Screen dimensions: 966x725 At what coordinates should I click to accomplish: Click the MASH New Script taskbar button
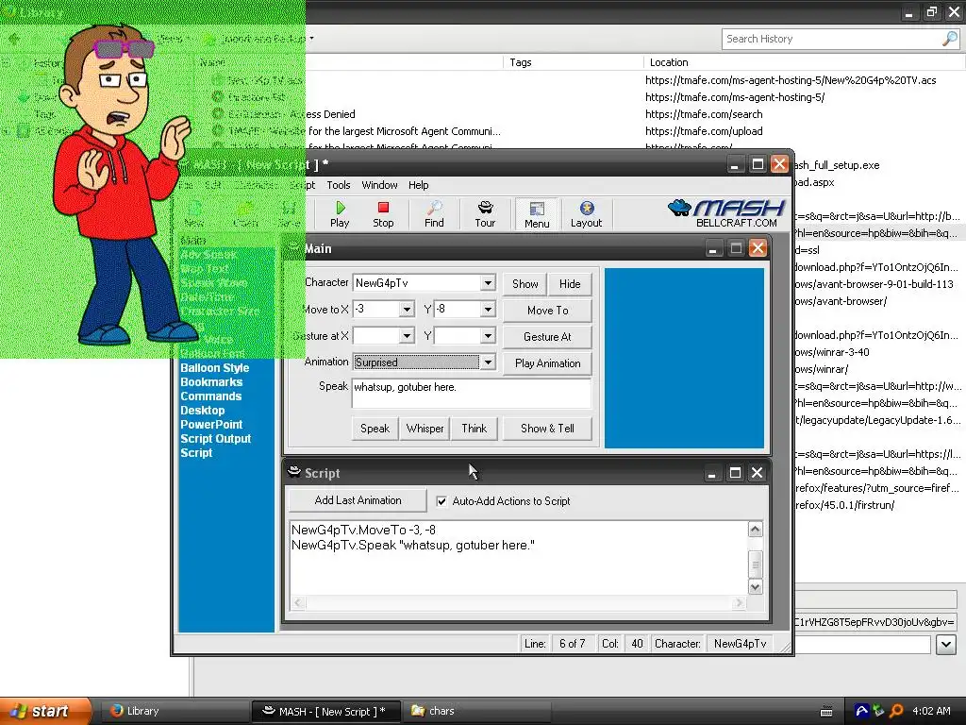tap(325, 711)
